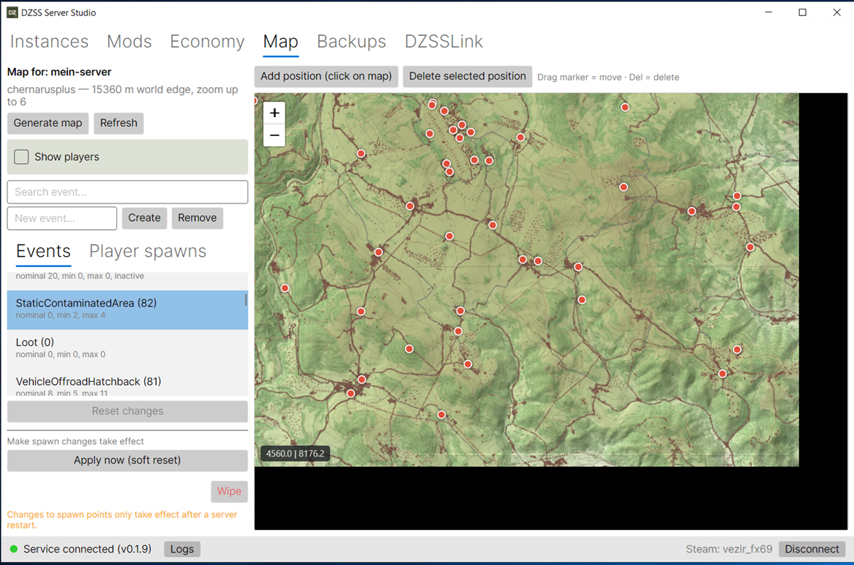
Task: Click 'Service connected (v0.1.9)' status text
Action: point(87,549)
